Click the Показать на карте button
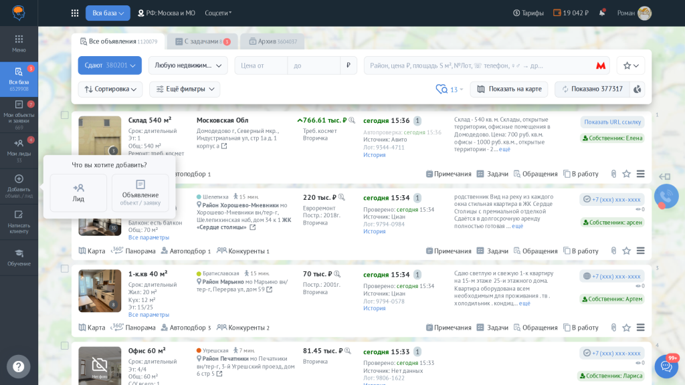 click(508, 89)
